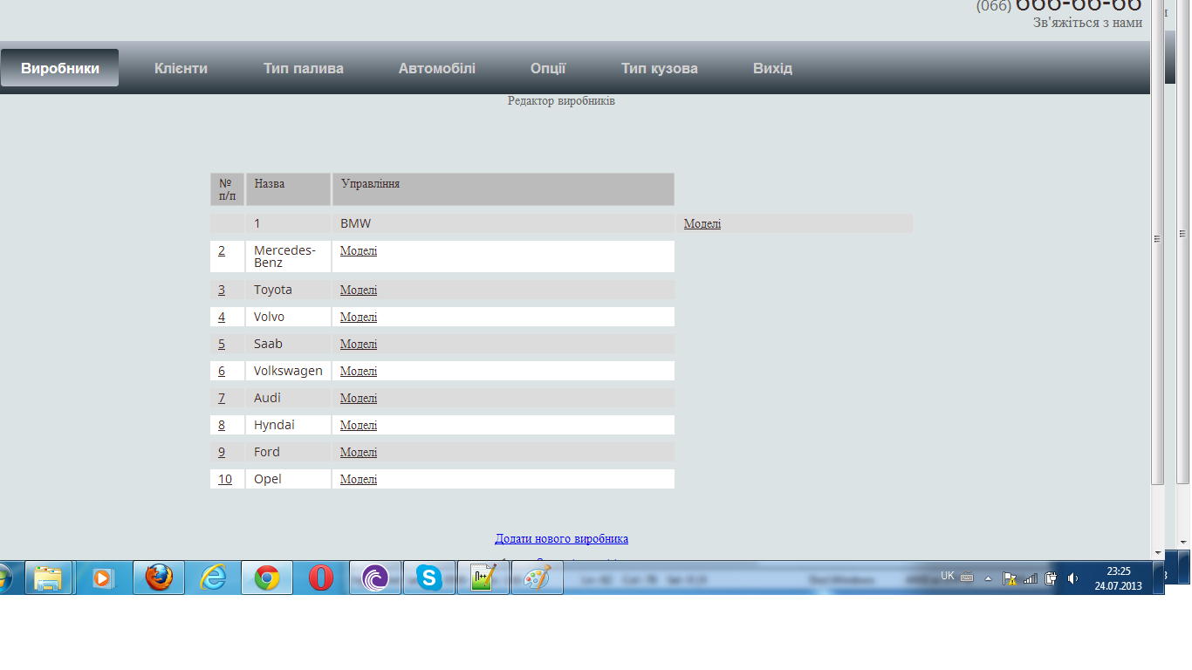The height and width of the screenshot is (670, 1192).
Task: Click the Редактор виробників heading
Action: point(562,101)
